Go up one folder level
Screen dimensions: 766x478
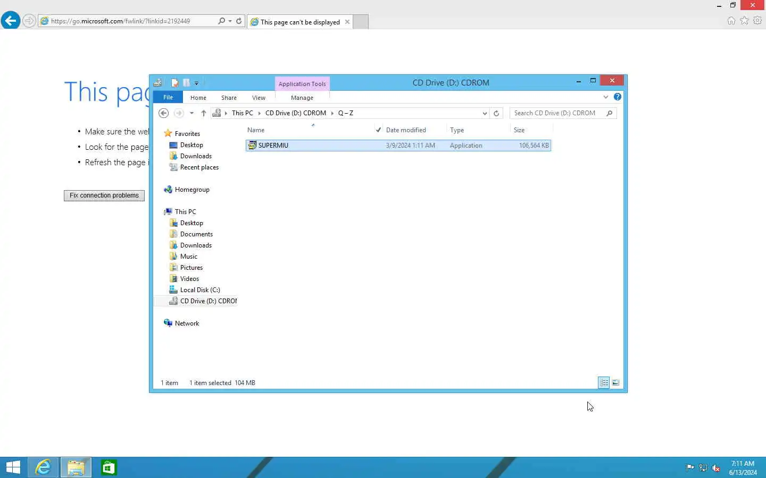pos(204,113)
